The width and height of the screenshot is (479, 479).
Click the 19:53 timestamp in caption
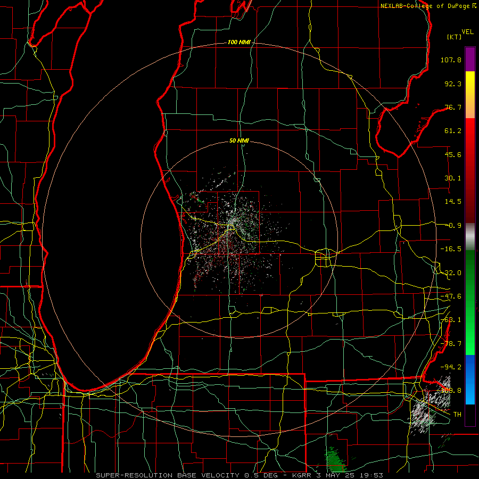click(x=372, y=475)
